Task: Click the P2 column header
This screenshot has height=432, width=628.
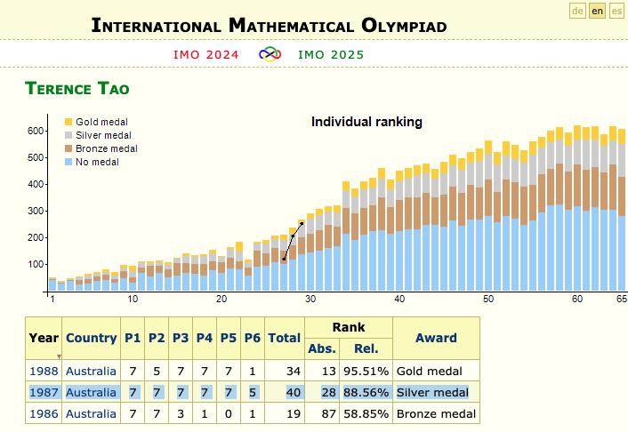Action: pyautogui.click(x=157, y=338)
